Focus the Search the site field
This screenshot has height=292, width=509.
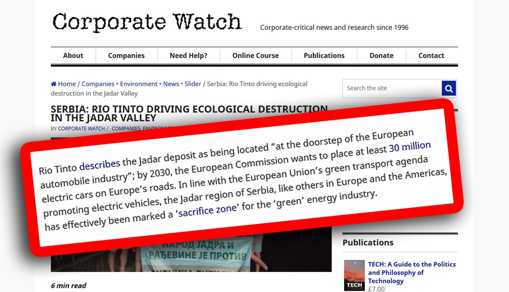(x=392, y=88)
